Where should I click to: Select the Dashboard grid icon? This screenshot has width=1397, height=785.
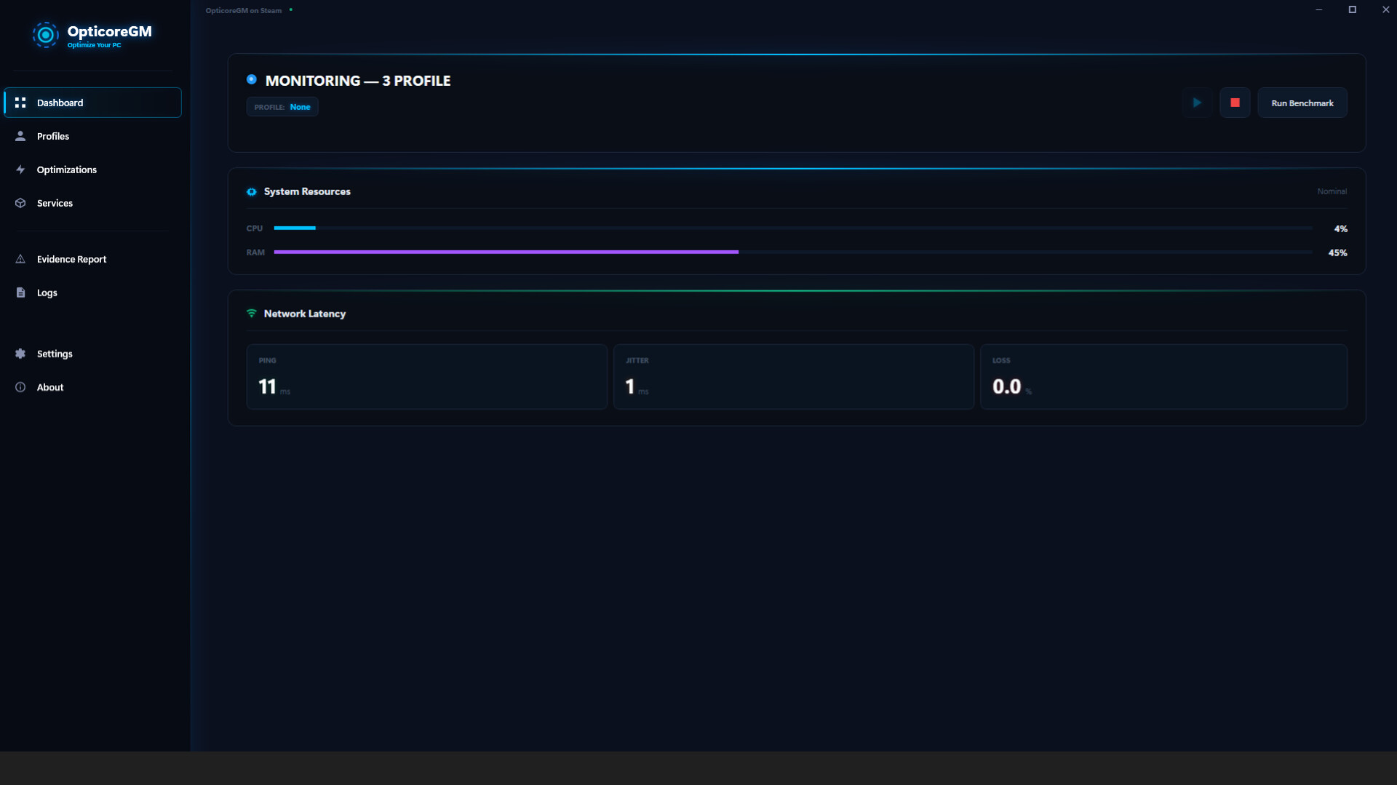point(20,103)
